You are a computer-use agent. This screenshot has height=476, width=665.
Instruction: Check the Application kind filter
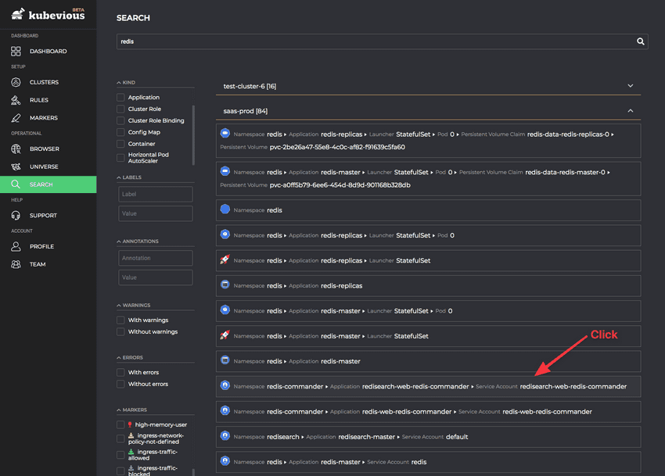click(120, 97)
